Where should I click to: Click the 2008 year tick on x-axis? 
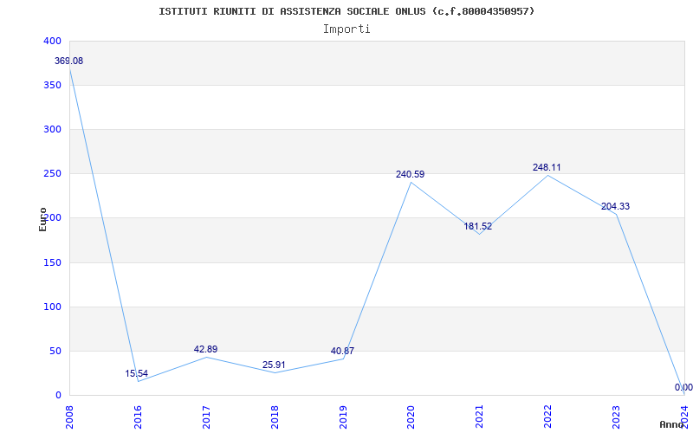(x=70, y=415)
